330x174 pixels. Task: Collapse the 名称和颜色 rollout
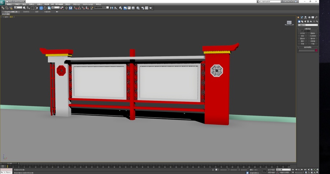point(308,47)
